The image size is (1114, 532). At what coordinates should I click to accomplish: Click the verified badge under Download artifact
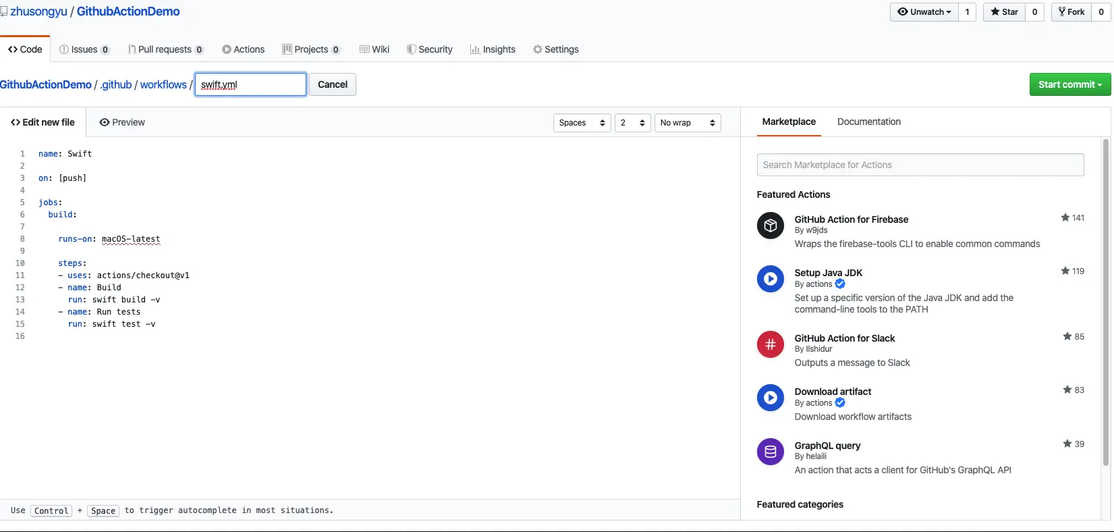tap(840, 403)
